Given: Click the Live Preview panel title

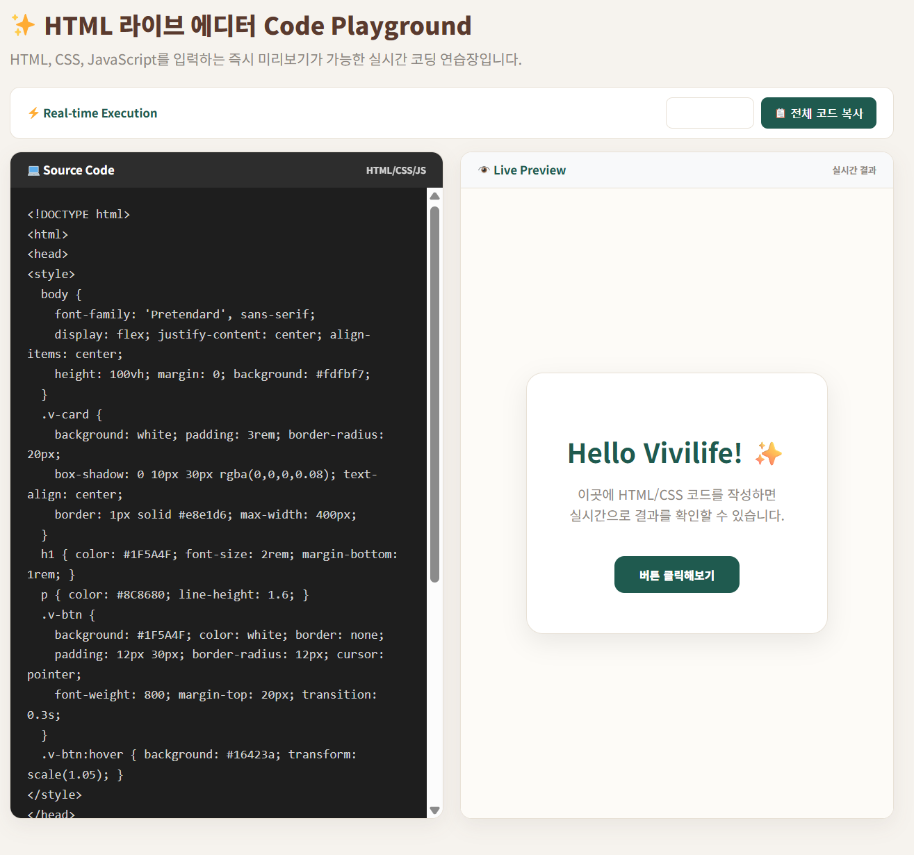Looking at the screenshot, I should (530, 170).
